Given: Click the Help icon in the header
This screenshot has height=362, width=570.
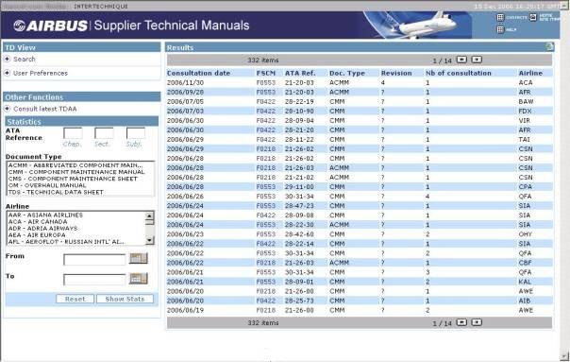Looking at the screenshot, I should tap(500, 29).
